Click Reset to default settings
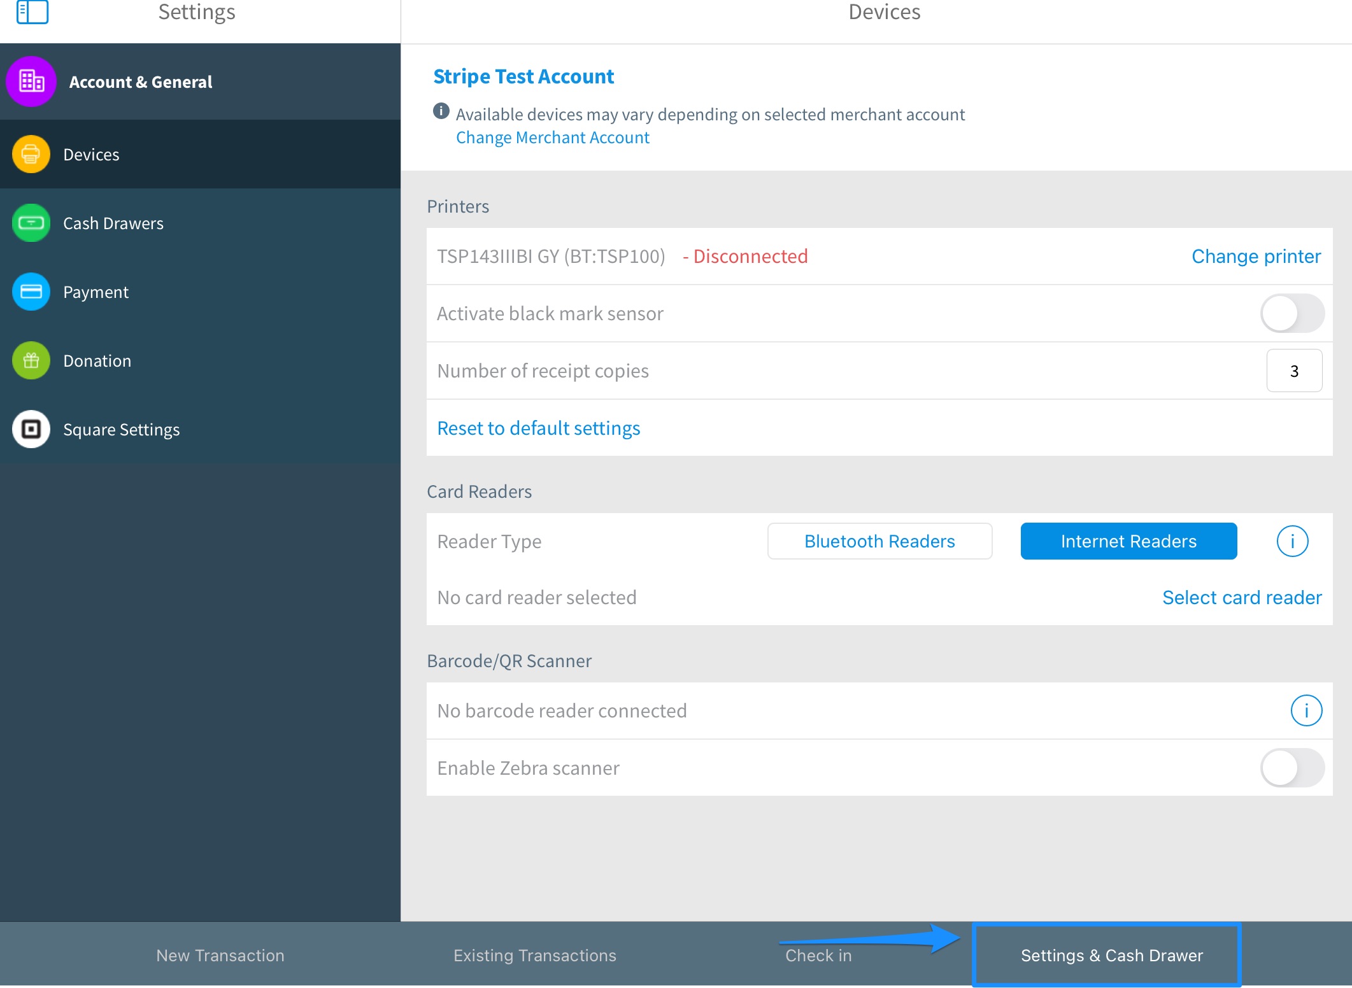This screenshot has height=988, width=1352. pos(539,428)
